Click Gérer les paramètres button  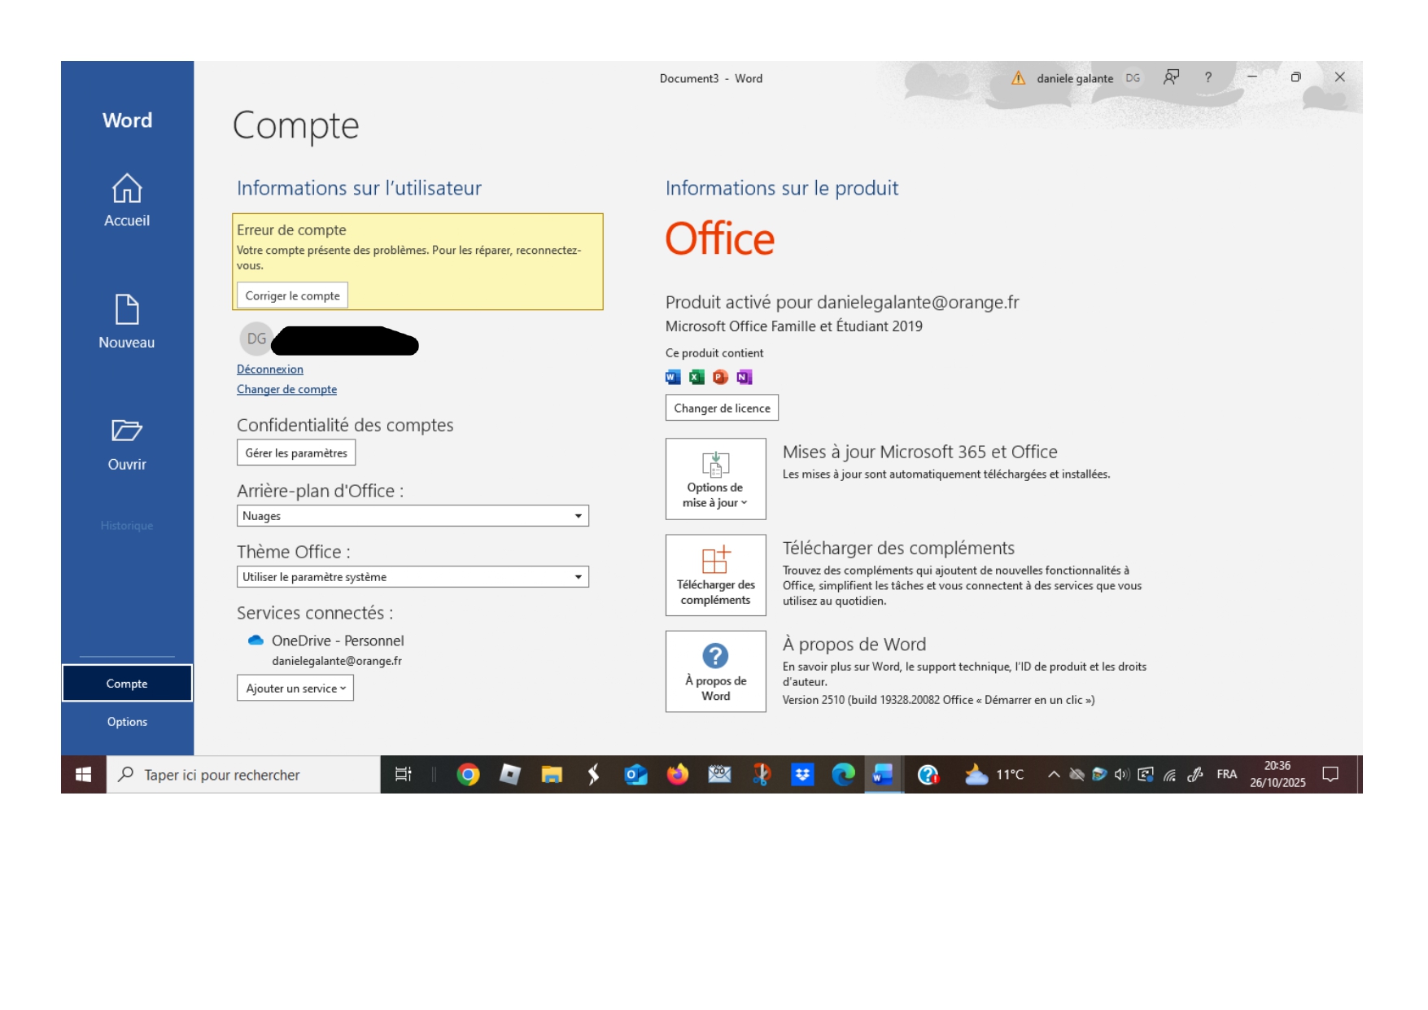point(296,453)
